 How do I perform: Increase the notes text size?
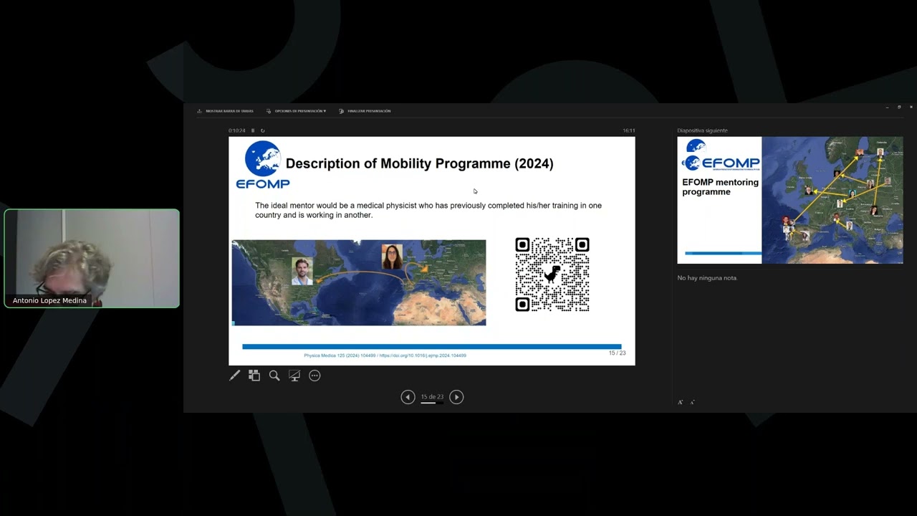coord(681,402)
